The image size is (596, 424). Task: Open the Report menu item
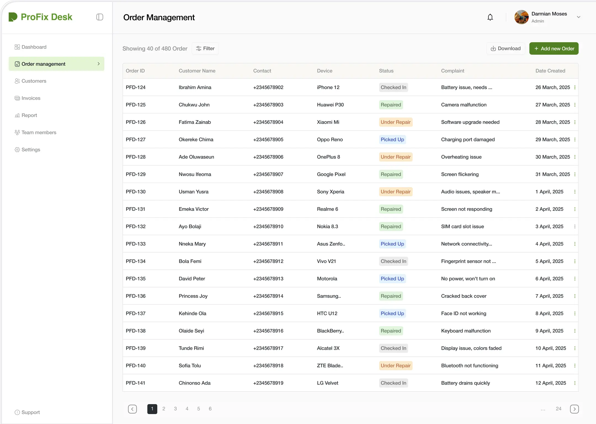(26, 115)
